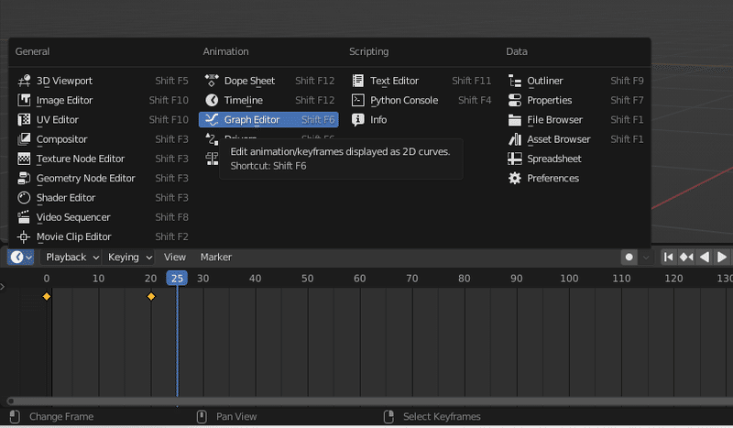Toggle the auto keying record button

[x=629, y=257]
